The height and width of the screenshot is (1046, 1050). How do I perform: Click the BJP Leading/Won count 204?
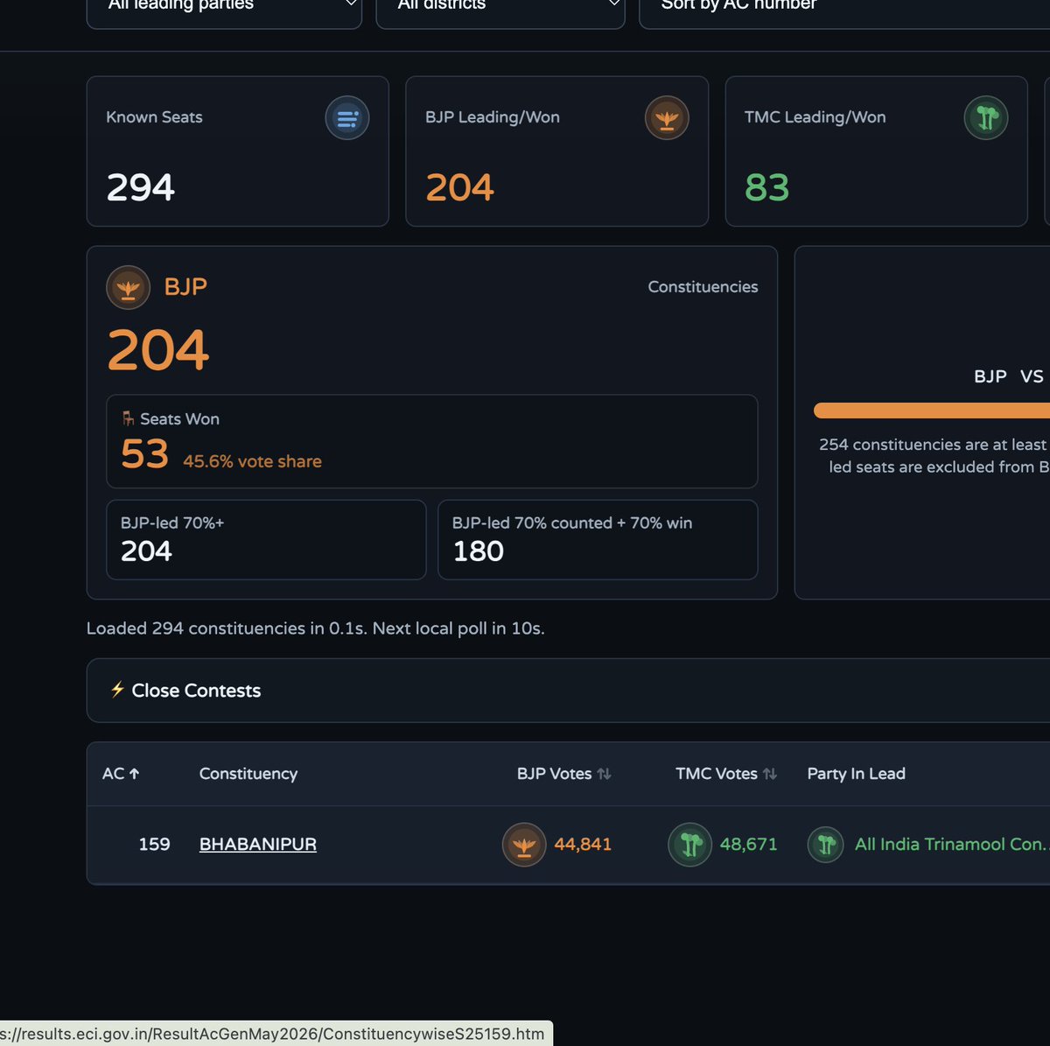[x=460, y=187]
